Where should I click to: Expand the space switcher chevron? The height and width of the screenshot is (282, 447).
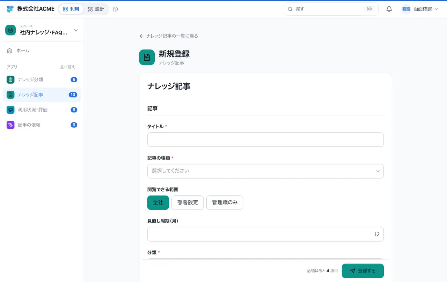click(x=76, y=30)
